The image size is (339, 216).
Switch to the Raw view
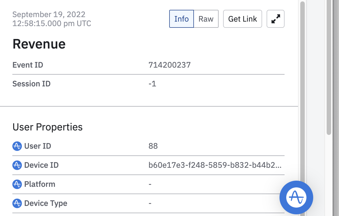coord(206,19)
